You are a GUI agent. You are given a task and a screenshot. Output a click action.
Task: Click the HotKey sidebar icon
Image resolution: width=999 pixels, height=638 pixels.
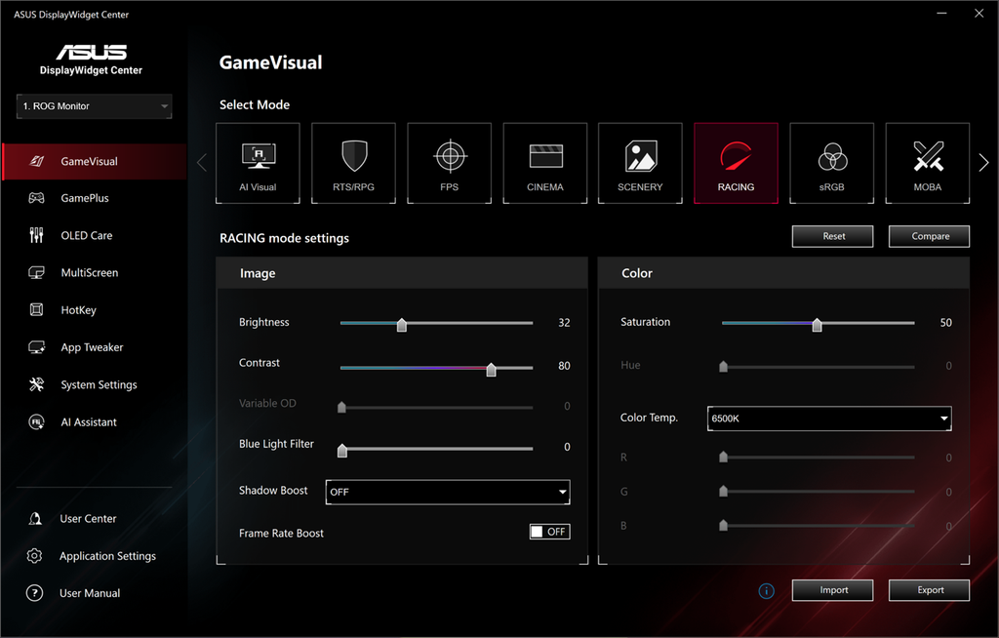(x=36, y=310)
